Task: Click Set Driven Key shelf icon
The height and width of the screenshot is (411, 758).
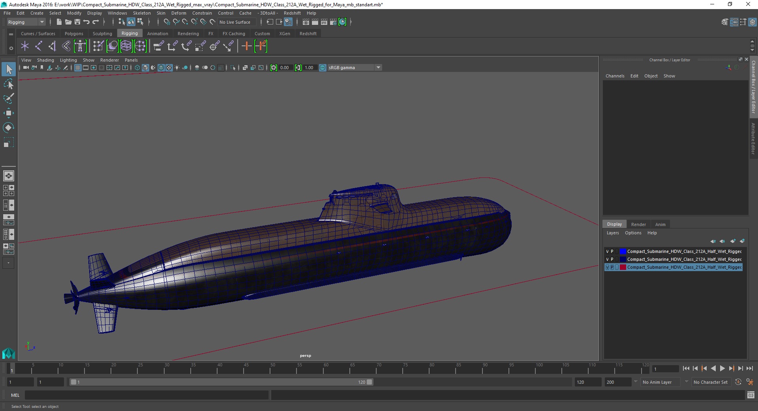Action: pyautogui.click(x=261, y=46)
